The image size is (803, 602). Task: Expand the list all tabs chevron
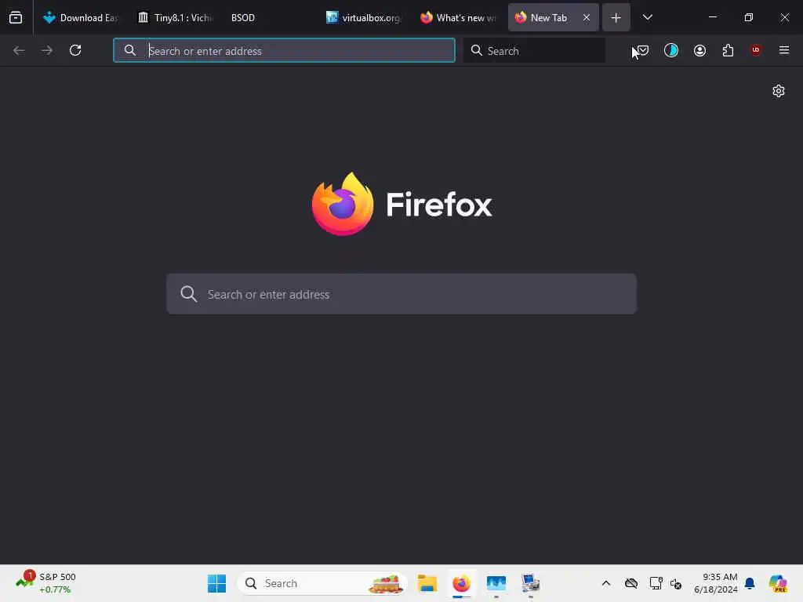coord(647,17)
